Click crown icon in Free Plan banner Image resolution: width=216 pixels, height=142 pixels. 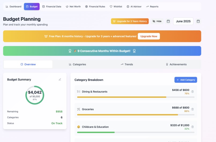pyautogui.click(x=46, y=36)
